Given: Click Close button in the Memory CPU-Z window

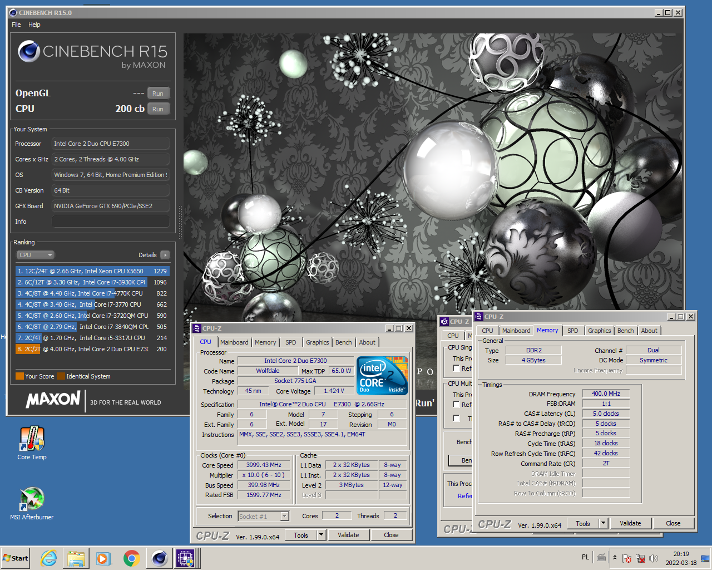Looking at the screenshot, I should point(673,523).
